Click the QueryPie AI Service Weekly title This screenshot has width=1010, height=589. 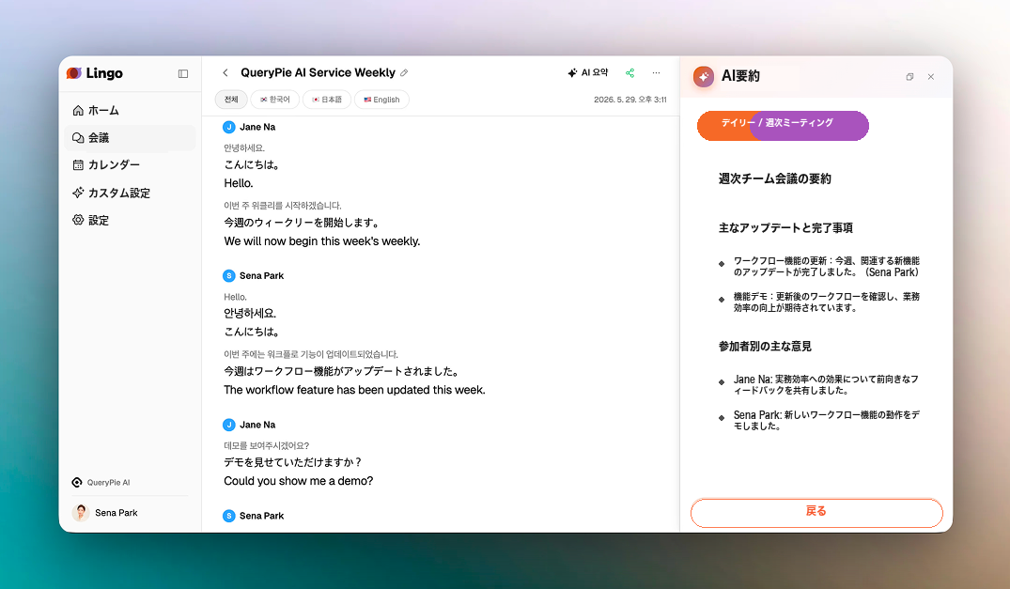point(319,72)
